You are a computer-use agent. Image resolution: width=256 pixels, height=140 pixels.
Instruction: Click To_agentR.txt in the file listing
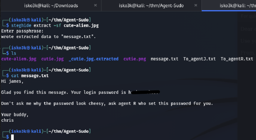[237, 59]
